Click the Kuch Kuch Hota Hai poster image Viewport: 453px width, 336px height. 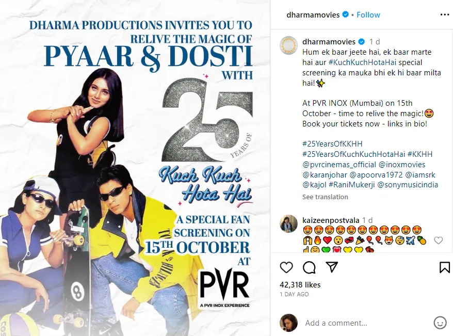[x=135, y=168]
